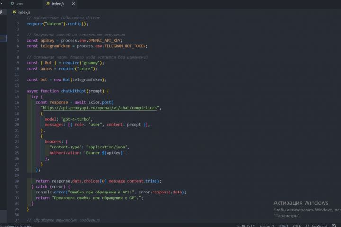The height and width of the screenshot is (227, 341).
Task: Open Ln 49, Col 1 go-to-line indicator
Action: [x=246, y=226]
